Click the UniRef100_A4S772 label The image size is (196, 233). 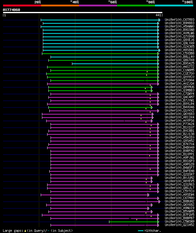point(179,67)
